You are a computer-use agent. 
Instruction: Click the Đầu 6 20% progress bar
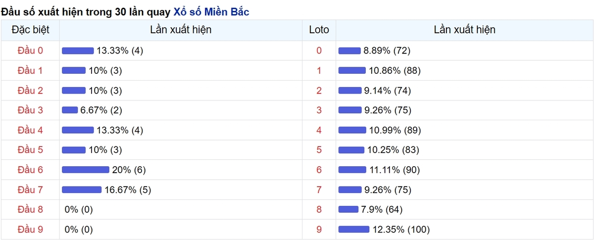pyautogui.click(x=86, y=170)
